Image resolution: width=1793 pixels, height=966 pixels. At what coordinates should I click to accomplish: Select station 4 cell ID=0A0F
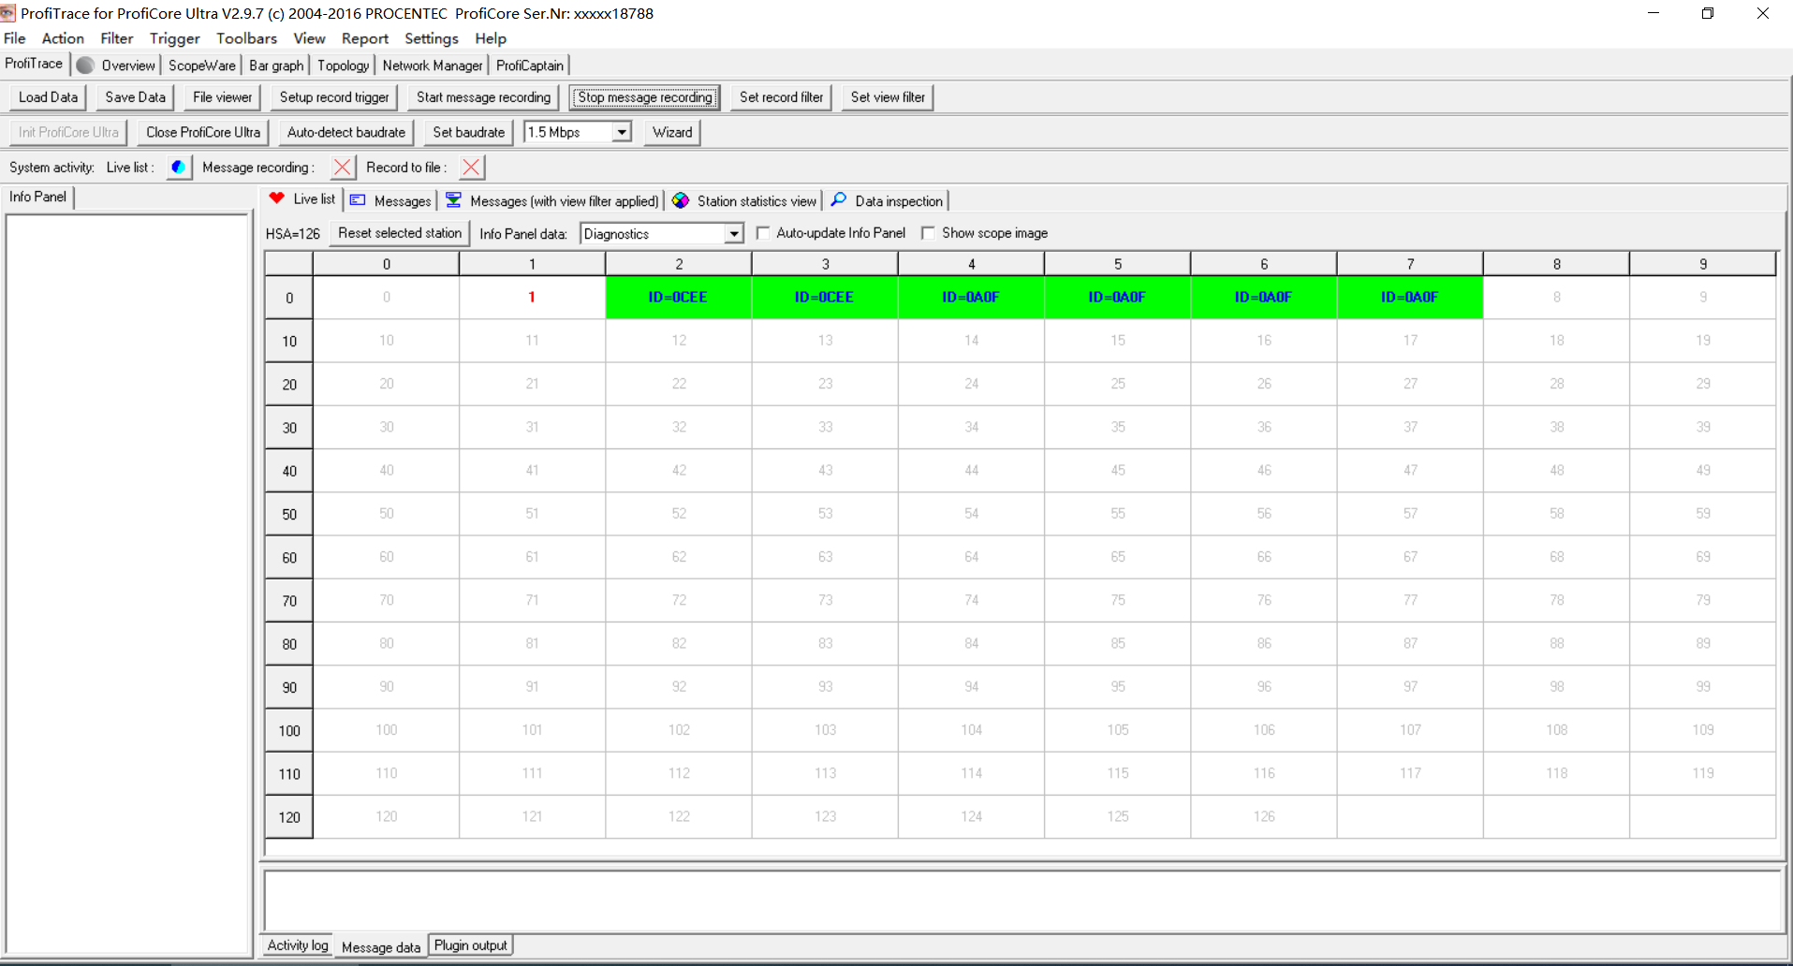click(971, 297)
